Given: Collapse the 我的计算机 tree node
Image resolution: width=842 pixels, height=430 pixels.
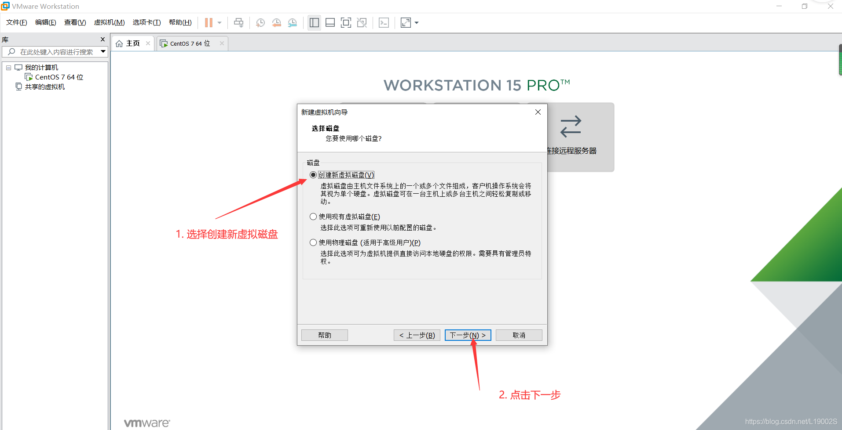Looking at the screenshot, I should pos(8,68).
